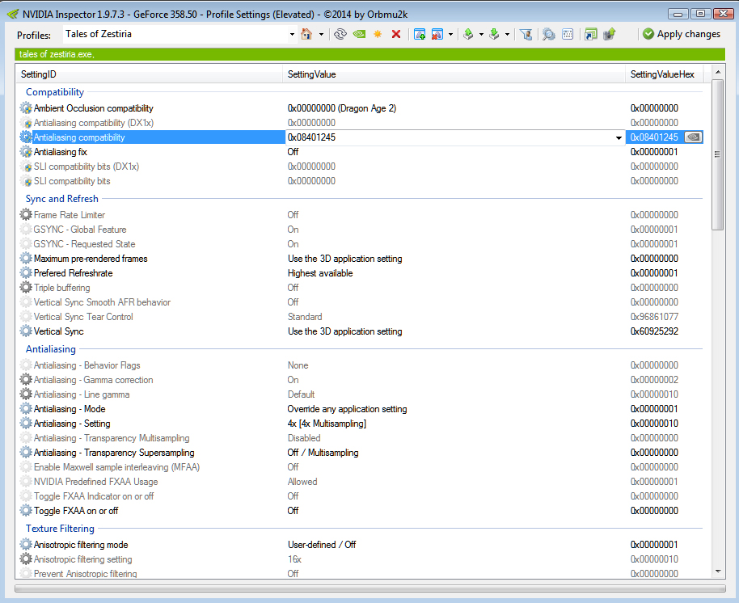Click the '4x [4x Multisampling]' value
The image size is (739, 603).
click(327, 424)
